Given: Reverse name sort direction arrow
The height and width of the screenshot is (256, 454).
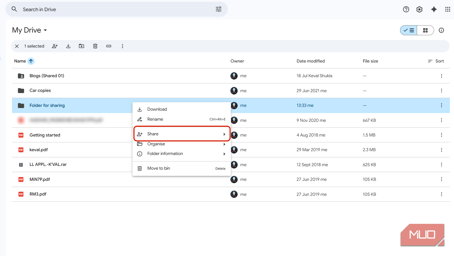Looking at the screenshot, I should click(x=31, y=61).
